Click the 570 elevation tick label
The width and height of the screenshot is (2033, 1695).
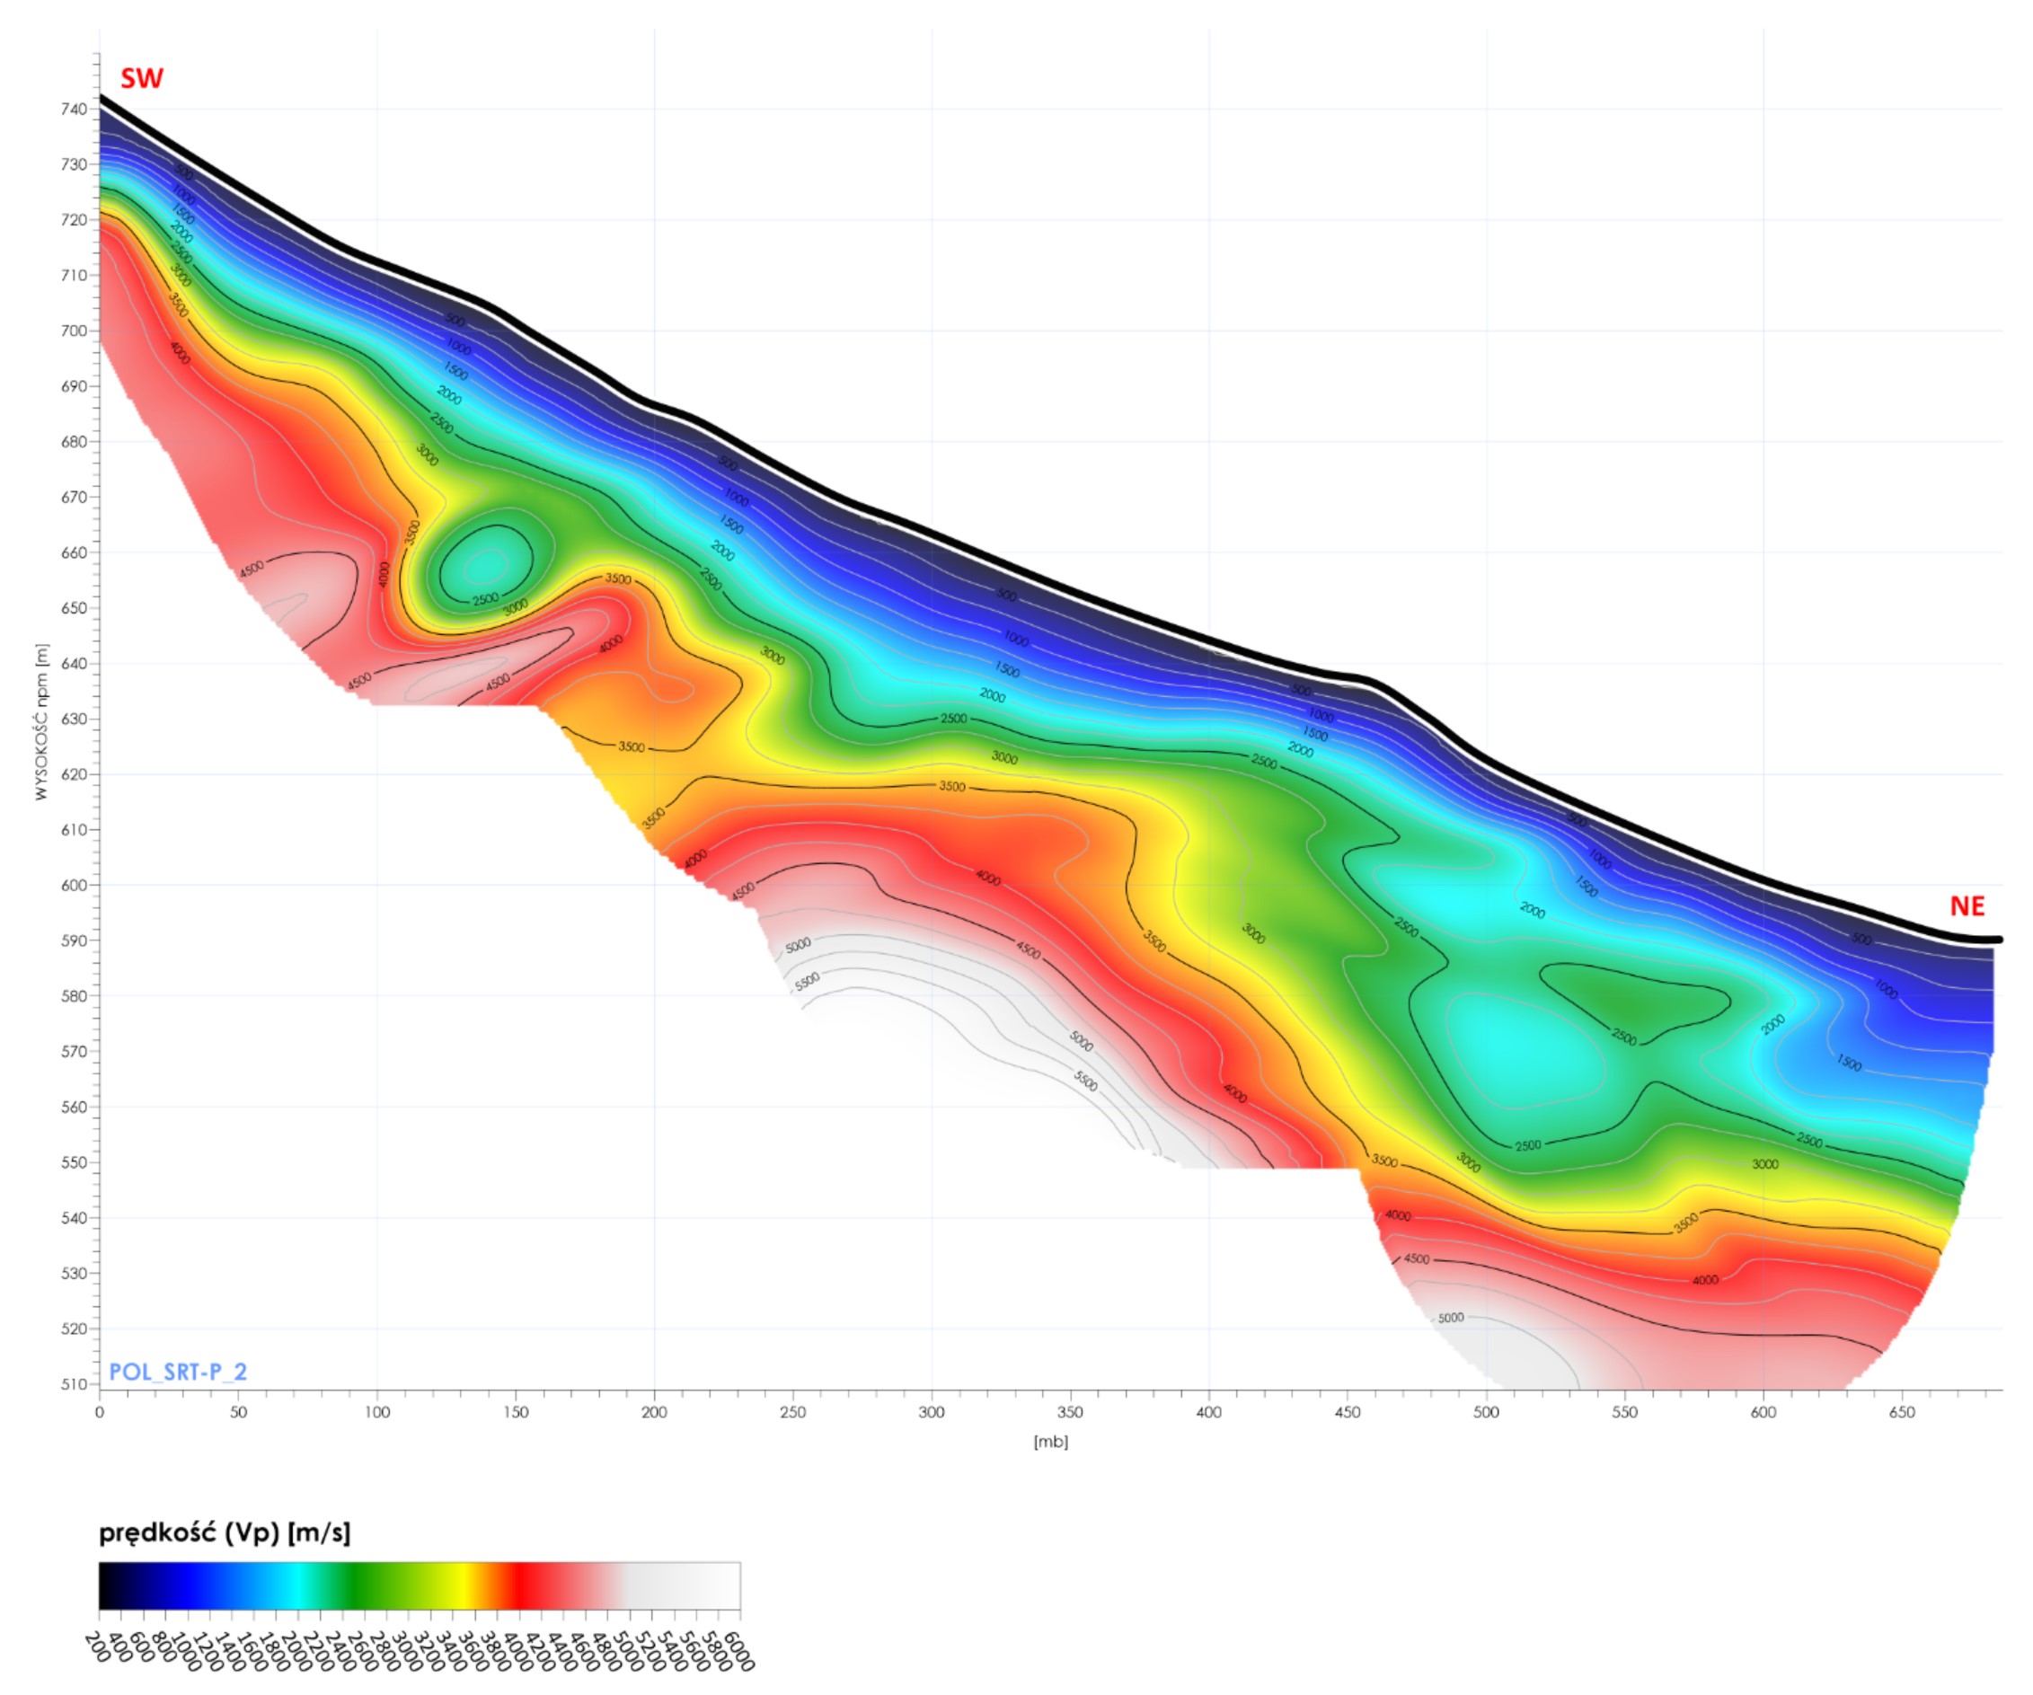[74, 1051]
